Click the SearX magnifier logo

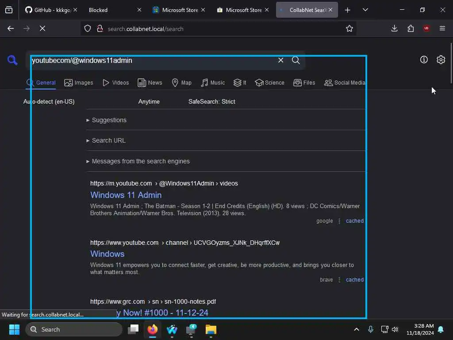pyautogui.click(x=12, y=60)
